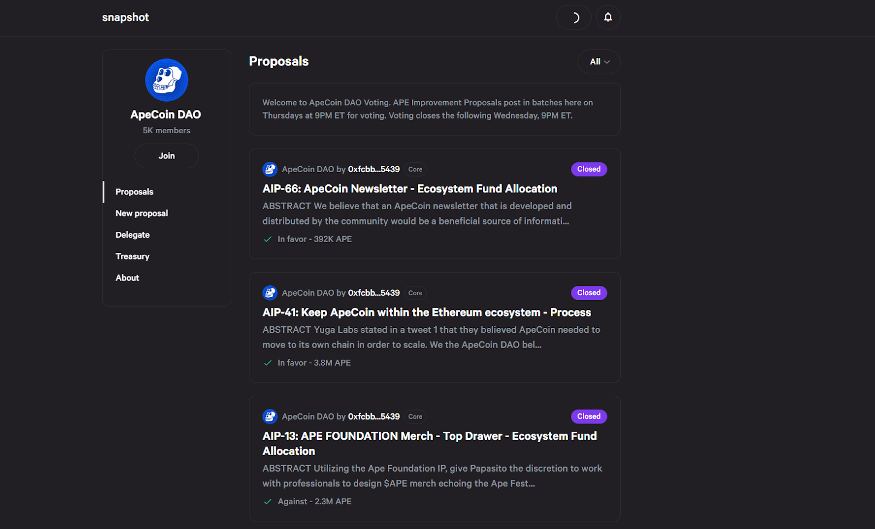Click the small avatar on the AIP-13 proposal
This screenshot has height=529, width=875.
[x=270, y=416]
